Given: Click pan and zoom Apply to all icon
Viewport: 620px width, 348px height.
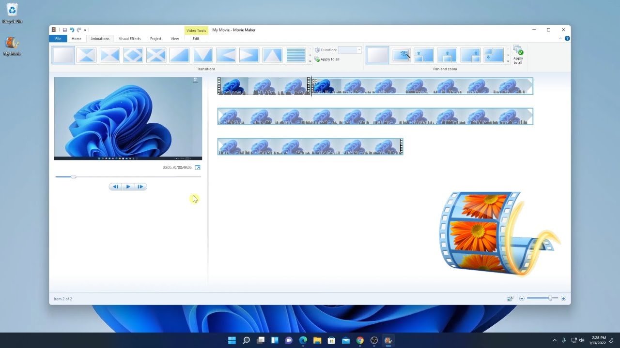Looking at the screenshot, I should (x=518, y=55).
